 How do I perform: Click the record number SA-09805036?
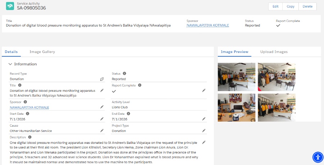31,8
